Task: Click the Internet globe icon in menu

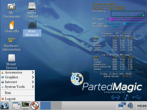Action: pos(2,82)
